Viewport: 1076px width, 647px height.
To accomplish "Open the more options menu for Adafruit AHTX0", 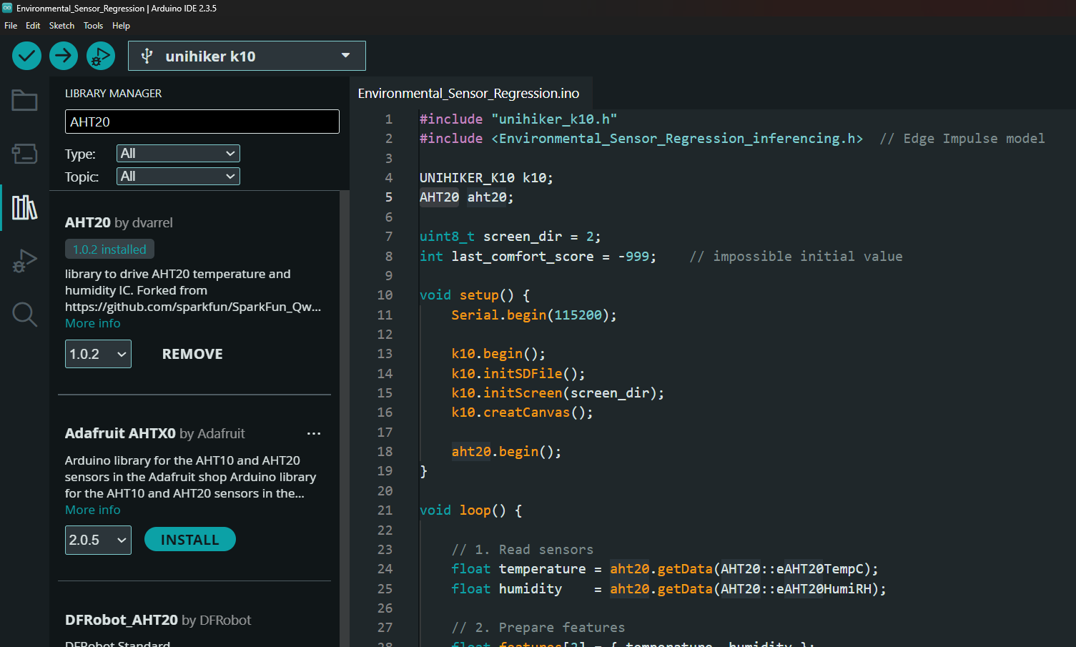I will (314, 433).
